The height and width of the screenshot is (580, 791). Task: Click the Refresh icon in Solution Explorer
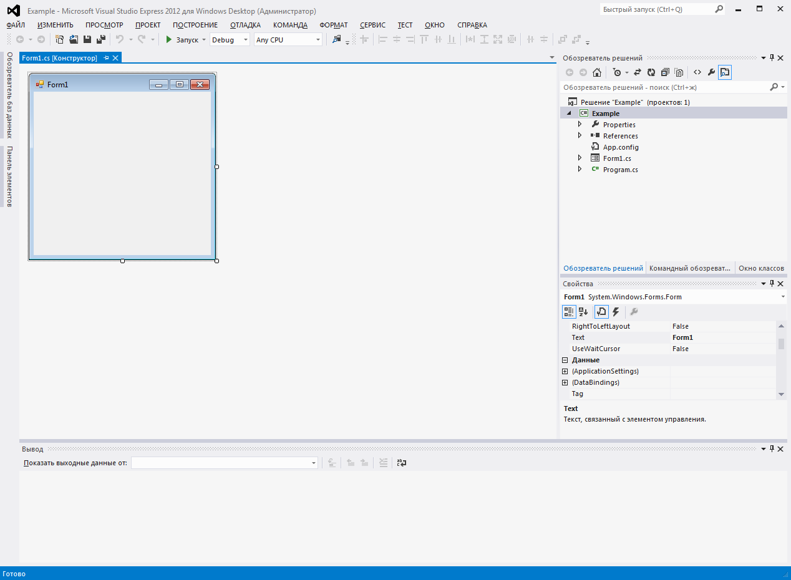651,72
